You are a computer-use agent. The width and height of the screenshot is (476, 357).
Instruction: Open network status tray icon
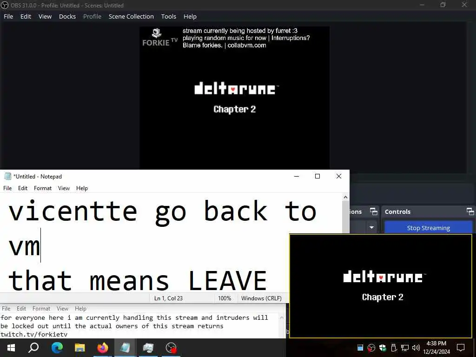tap(405, 348)
